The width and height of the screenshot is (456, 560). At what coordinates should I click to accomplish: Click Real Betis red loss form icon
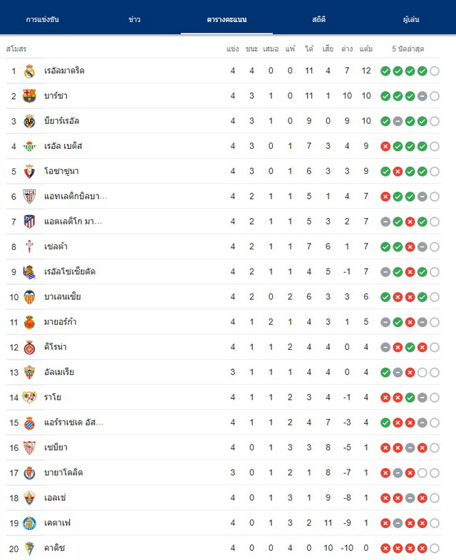[x=385, y=147]
